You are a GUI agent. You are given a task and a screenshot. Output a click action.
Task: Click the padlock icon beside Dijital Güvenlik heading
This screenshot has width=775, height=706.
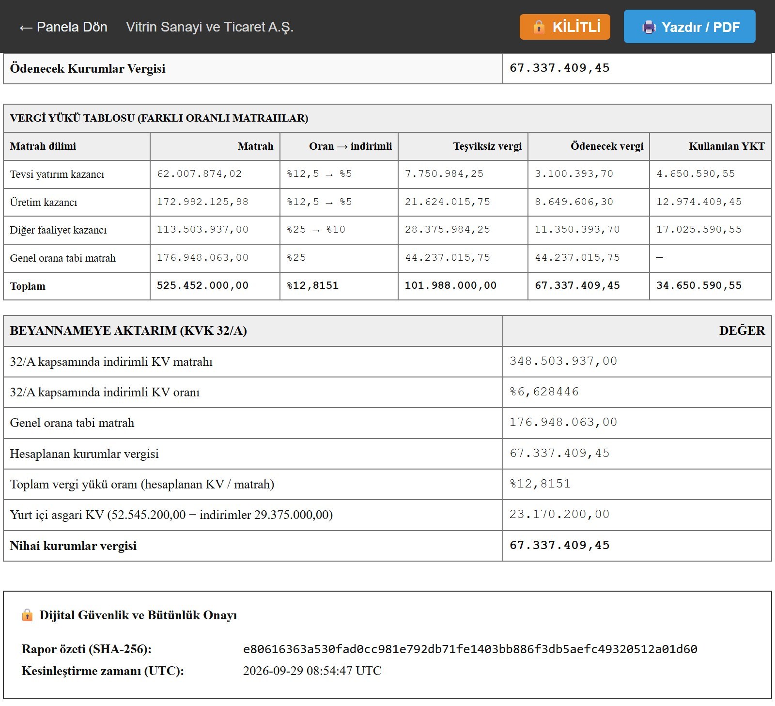28,615
